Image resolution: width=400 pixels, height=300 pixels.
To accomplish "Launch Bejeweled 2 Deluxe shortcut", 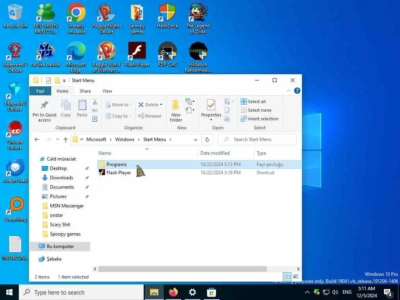I will point(15,58).
